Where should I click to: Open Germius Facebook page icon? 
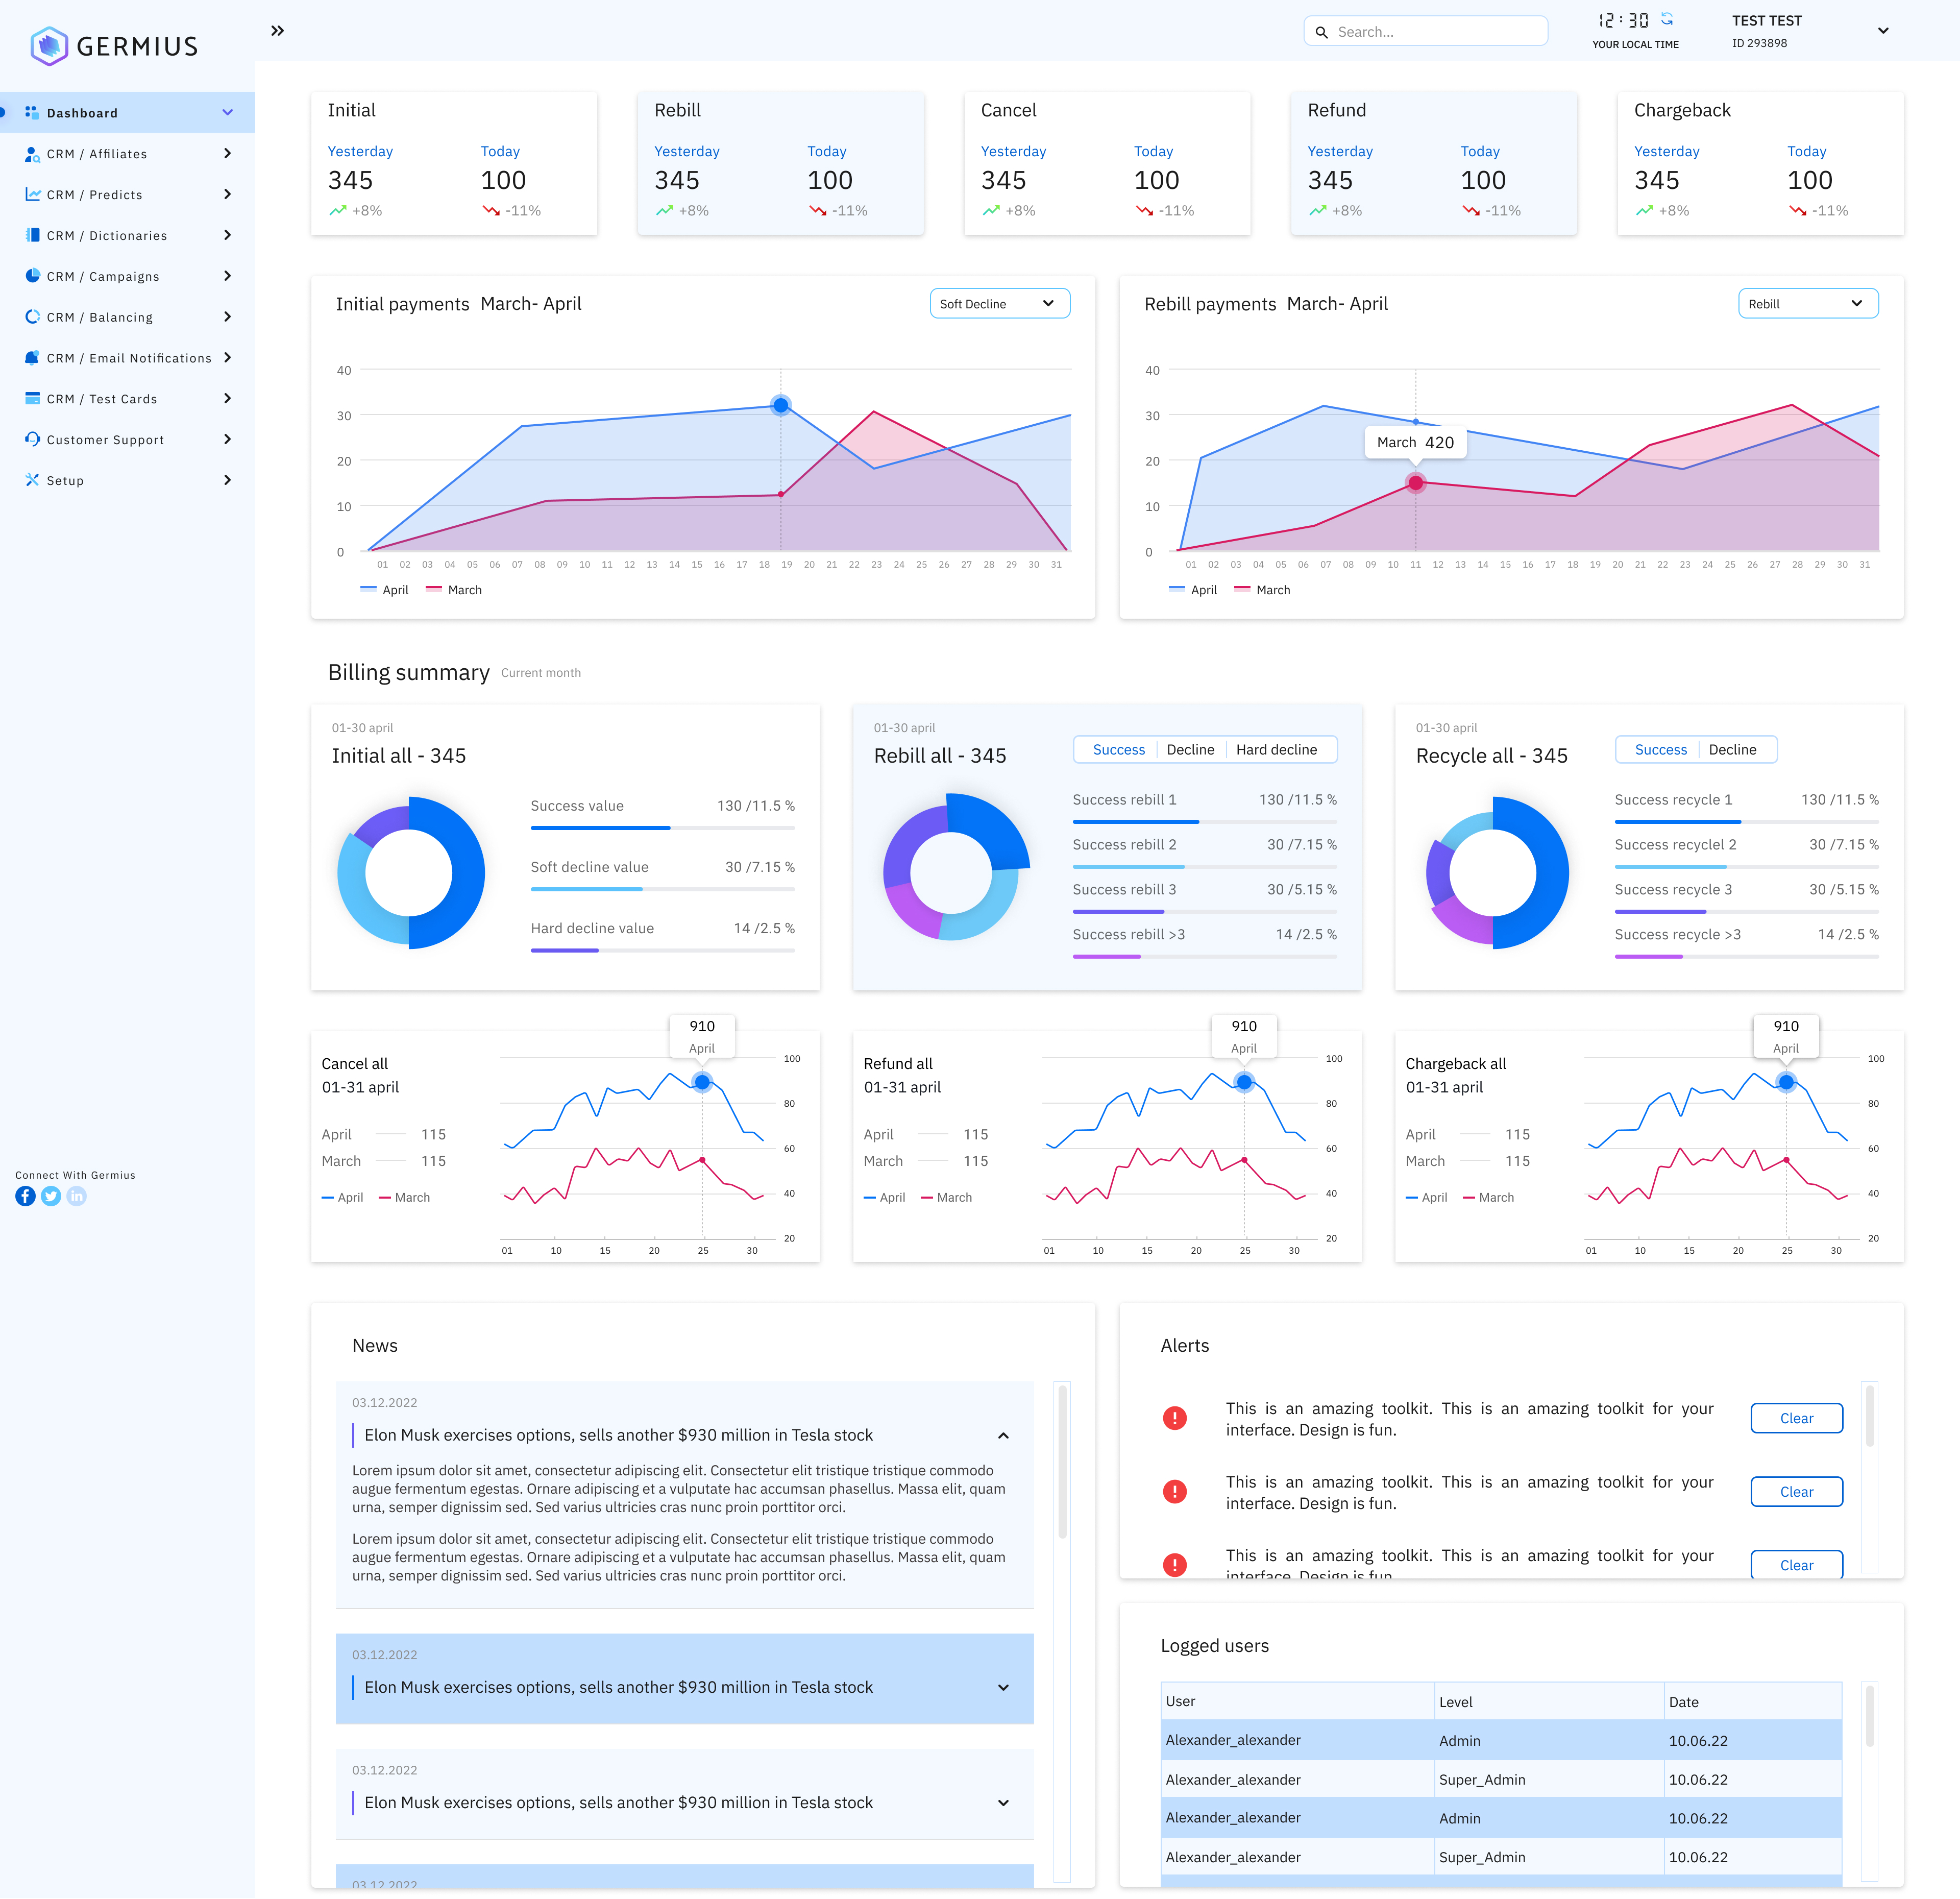[25, 1196]
